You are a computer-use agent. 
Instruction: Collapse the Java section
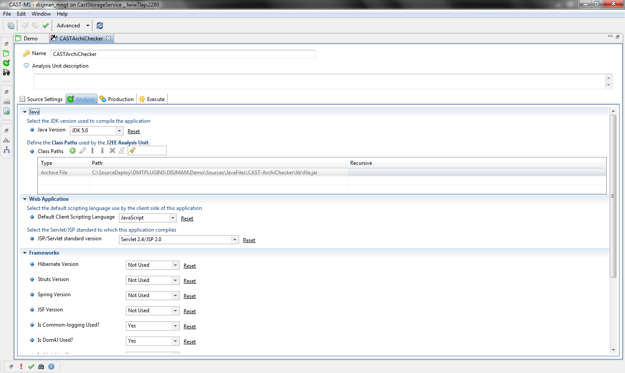25,112
